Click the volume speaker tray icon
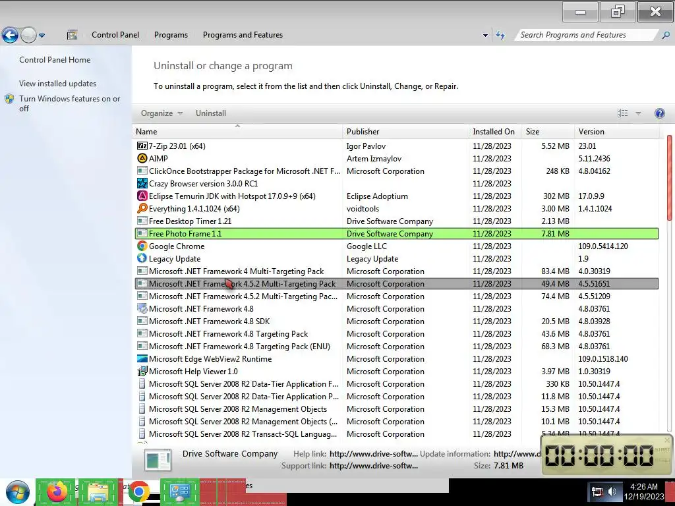The width and height of the screenshot is (675, 506). tap(612, 492)
